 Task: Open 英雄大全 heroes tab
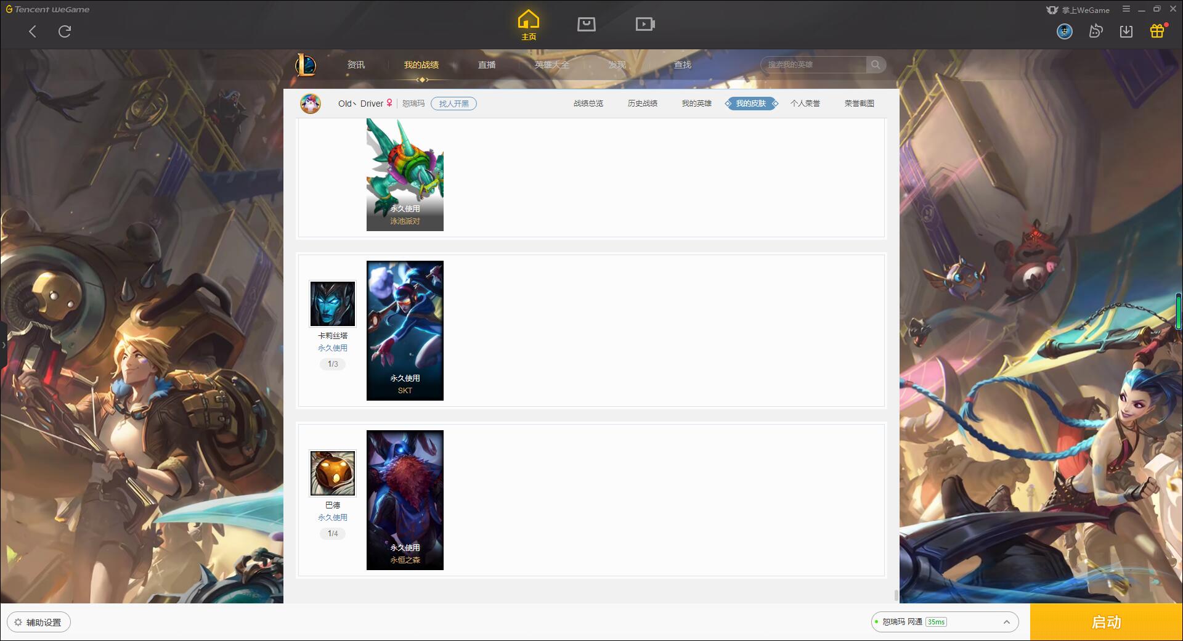point(552,65)
